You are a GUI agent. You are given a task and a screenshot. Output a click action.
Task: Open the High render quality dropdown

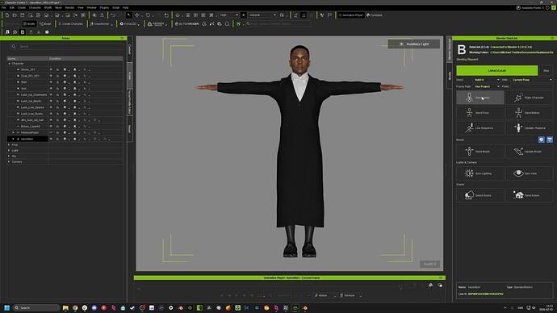(x=228, y=15)
